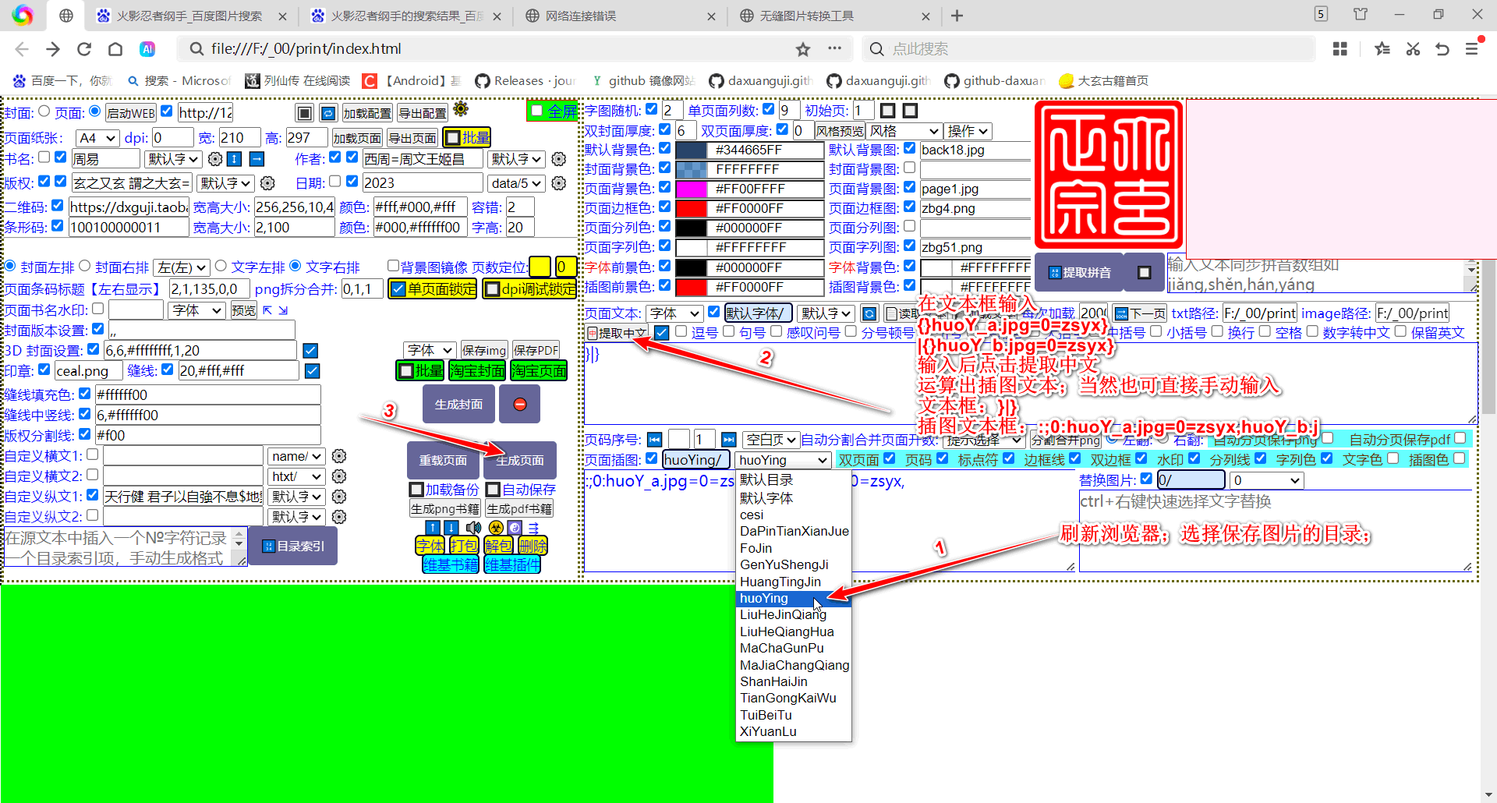The width and height of the screenshot is (1497, 803).
Task: Click the blue refresh icon beside 加载配置
Action: [328, 114]
